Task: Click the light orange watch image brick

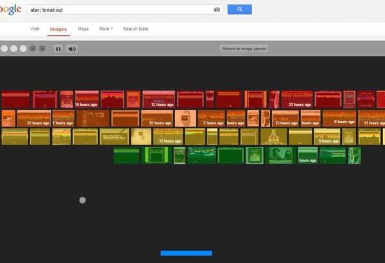Action: point(185,118)
